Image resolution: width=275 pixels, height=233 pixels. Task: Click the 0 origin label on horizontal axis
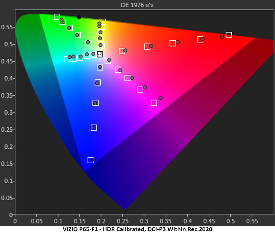pyautogui.click(x=15, y=221)
